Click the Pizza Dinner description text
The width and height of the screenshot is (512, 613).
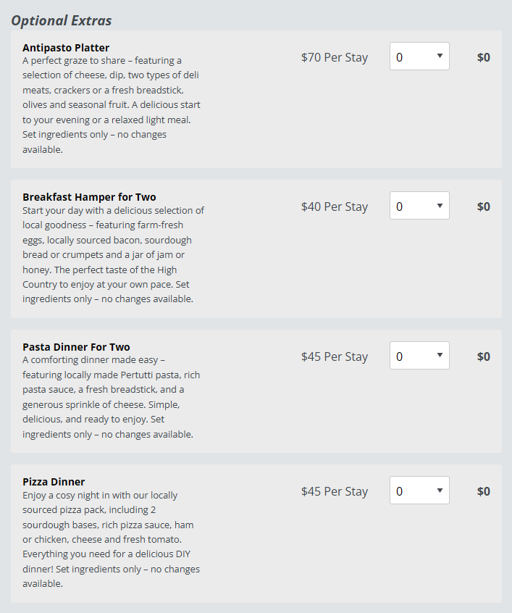(x=109, y=539)
